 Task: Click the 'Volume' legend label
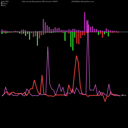point(5,4)
